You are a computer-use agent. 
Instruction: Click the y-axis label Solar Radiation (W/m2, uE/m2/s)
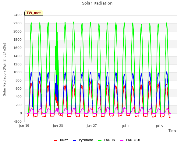click(x=4, y=69)
